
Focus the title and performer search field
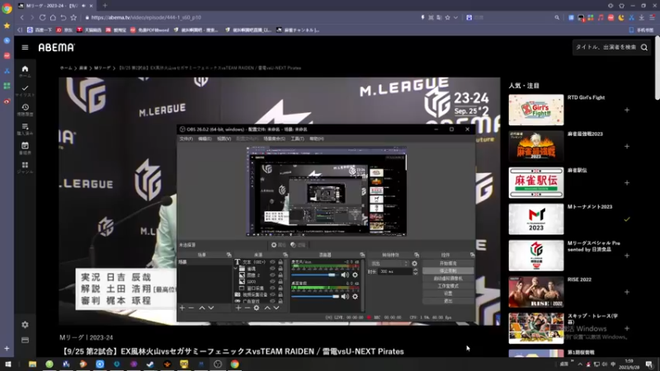[x=606, y=48]
